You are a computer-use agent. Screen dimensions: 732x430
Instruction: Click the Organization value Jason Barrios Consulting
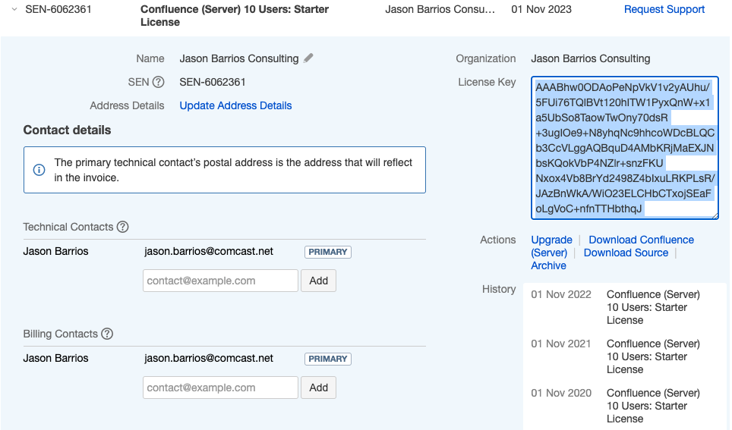[591, 58]
